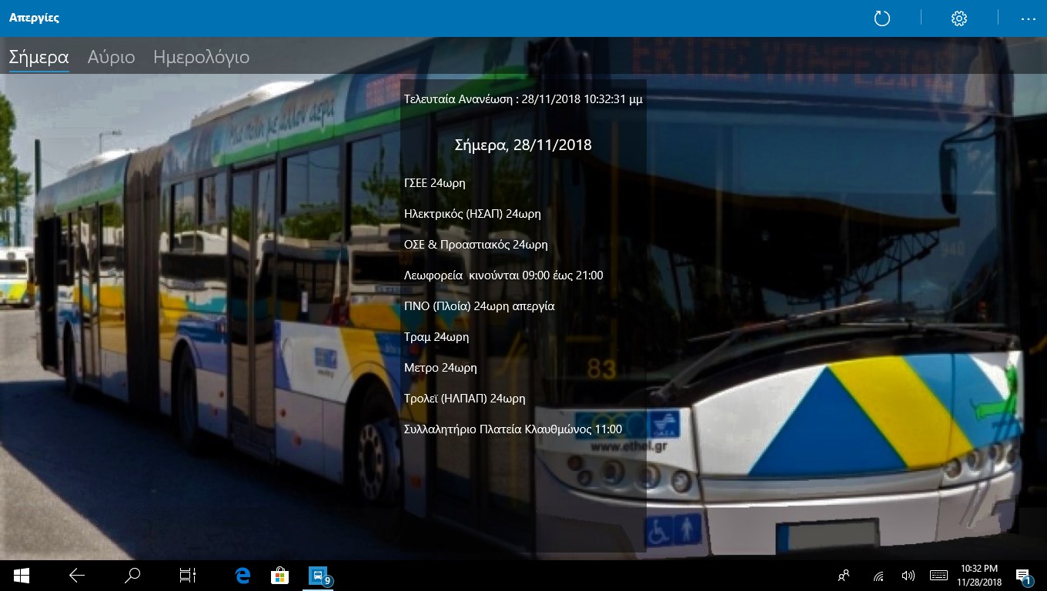Screen dimensions: 1047x591
Task: Open the touch keyboard icon
Action: 938,576
